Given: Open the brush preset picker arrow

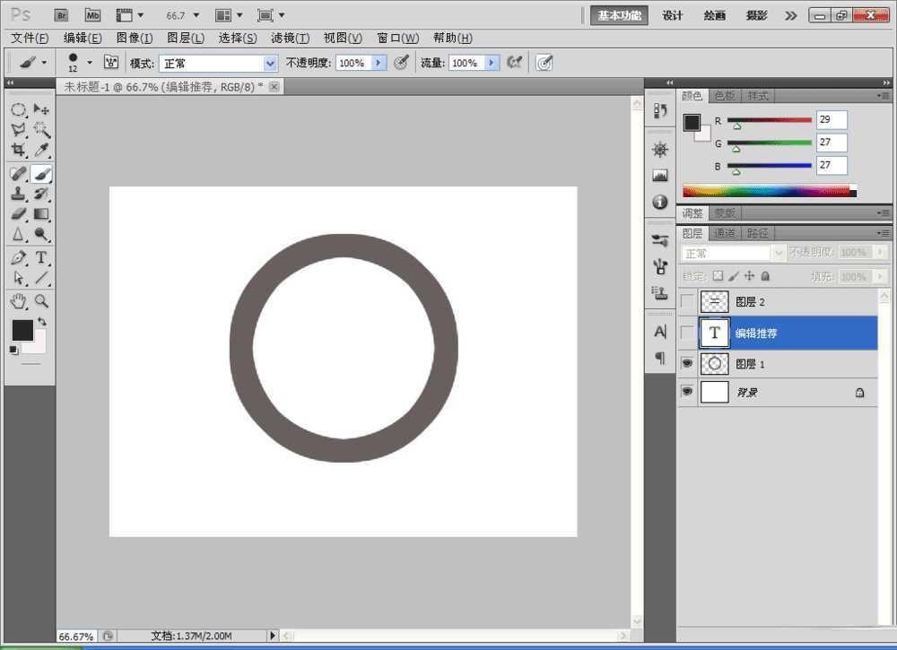Looking at the screenshot, I should point(90,63).
